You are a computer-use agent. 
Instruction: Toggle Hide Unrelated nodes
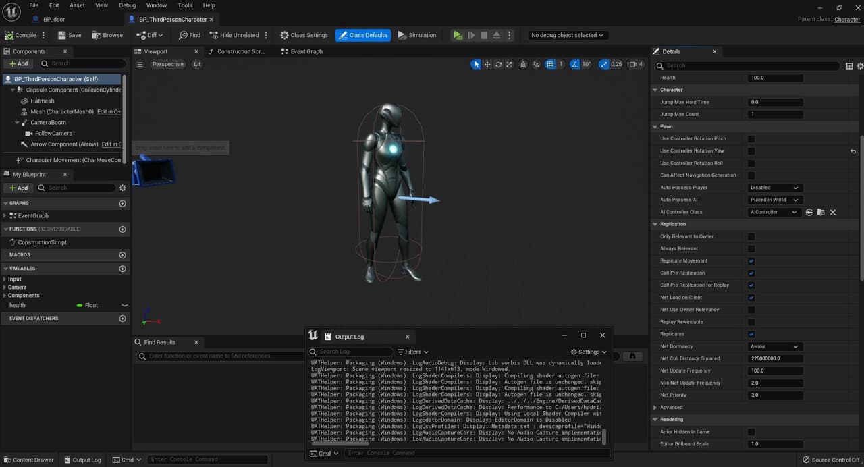(234, 35)
